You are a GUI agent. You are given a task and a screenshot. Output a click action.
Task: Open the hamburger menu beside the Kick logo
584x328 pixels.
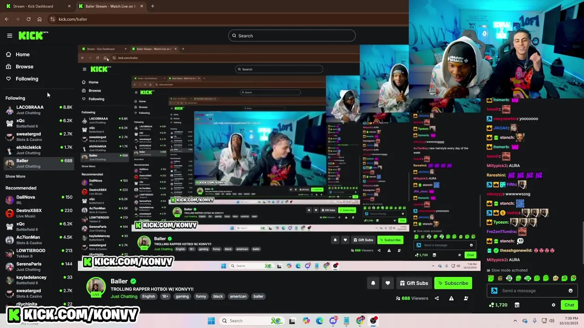pos(10,36)
